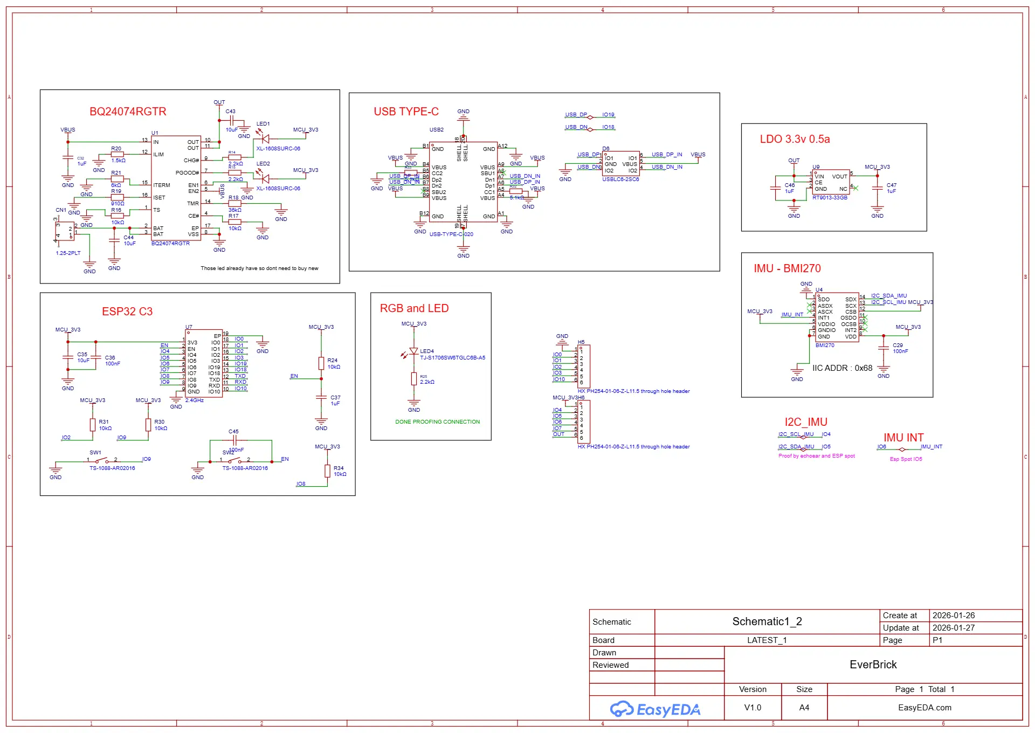Select the H6 pin header symbol

tap(583, 421)
